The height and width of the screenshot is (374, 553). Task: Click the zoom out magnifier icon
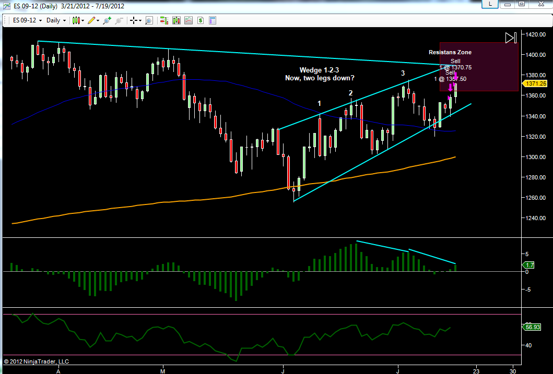[x=119, y=20]
